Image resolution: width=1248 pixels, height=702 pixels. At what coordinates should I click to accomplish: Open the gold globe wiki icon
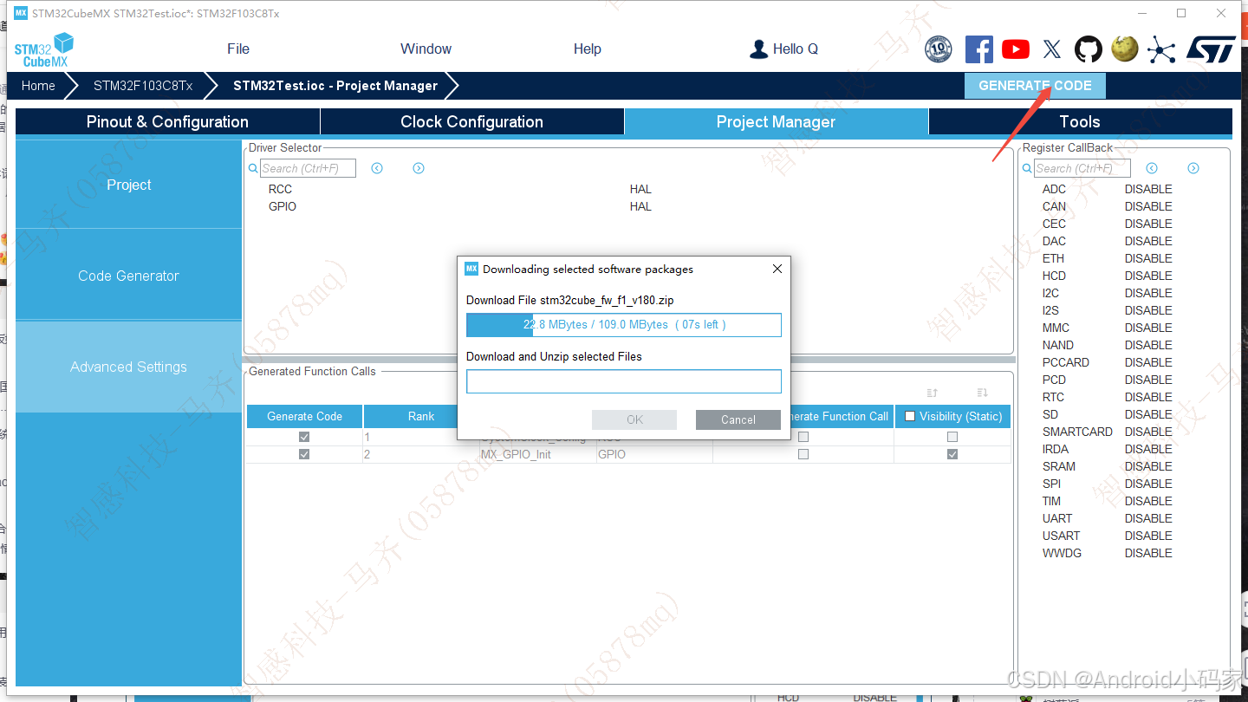(x=1125, y=49)
